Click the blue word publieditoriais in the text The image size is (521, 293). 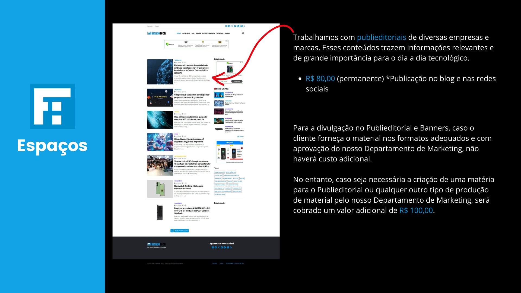click(x=382, y=37)
